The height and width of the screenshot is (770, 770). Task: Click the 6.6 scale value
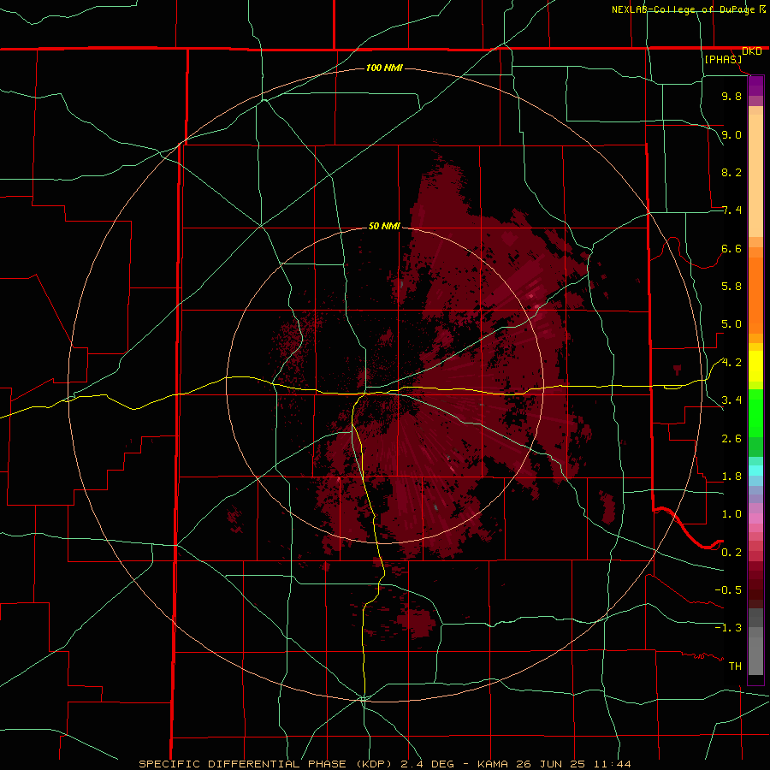click(731, 248)
